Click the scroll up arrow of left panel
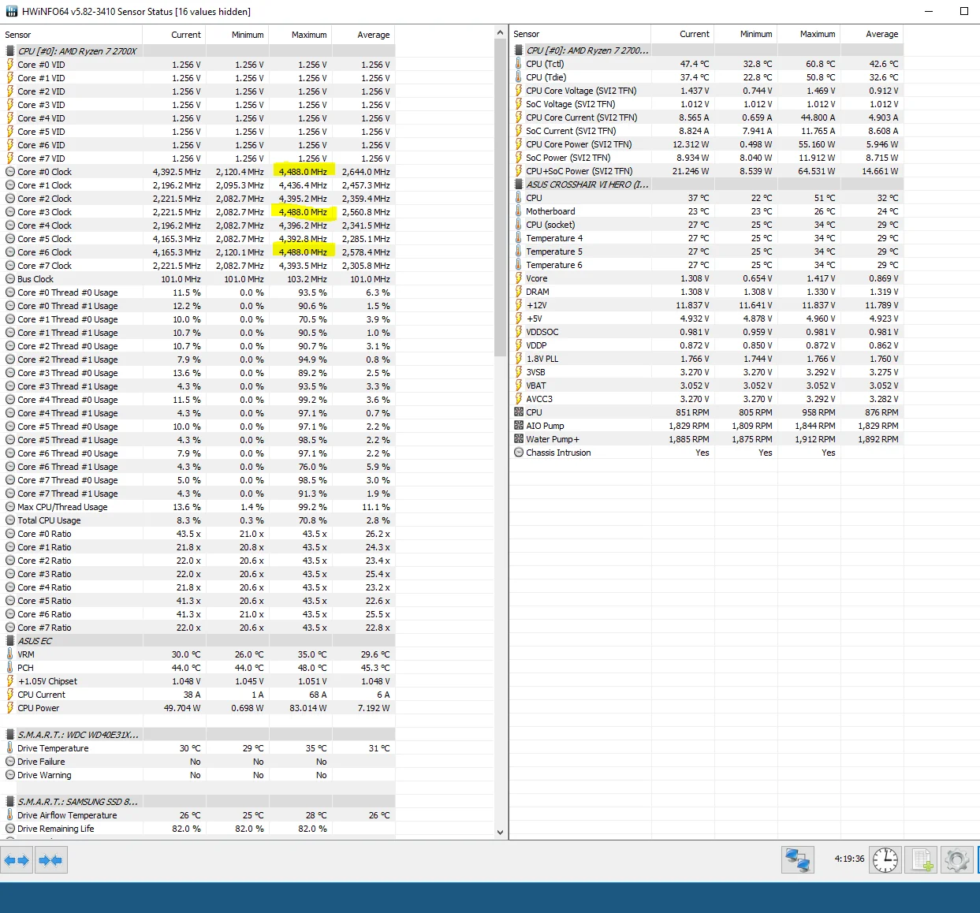This screenshot has height=913, width=980. coord(500,32)
